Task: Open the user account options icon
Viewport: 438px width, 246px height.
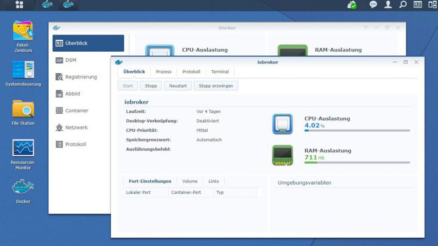Action: 388,5
